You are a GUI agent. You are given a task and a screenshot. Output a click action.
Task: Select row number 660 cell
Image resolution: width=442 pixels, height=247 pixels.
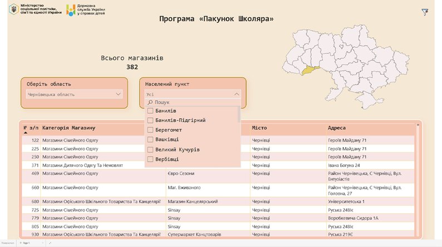pos(35,188)
